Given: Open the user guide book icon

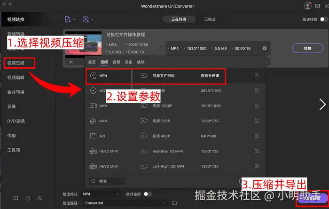Looking at the screenshot, I should (16, 198).
